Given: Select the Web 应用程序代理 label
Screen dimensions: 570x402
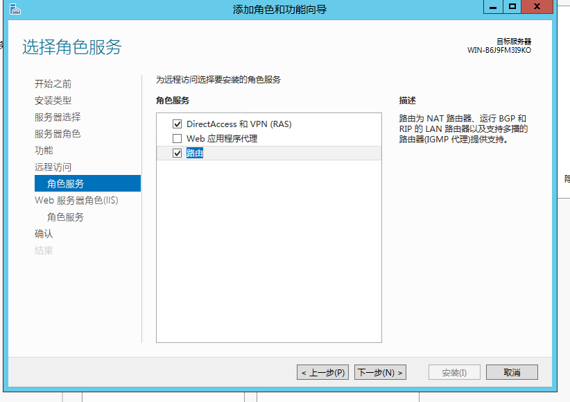Looking at the screenshot, I should [222, 139].
